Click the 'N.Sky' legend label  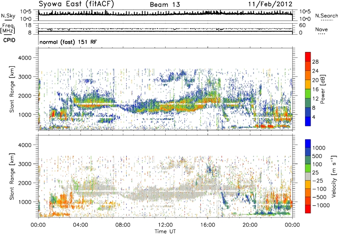pyautogui.click(x=8, y=16)
